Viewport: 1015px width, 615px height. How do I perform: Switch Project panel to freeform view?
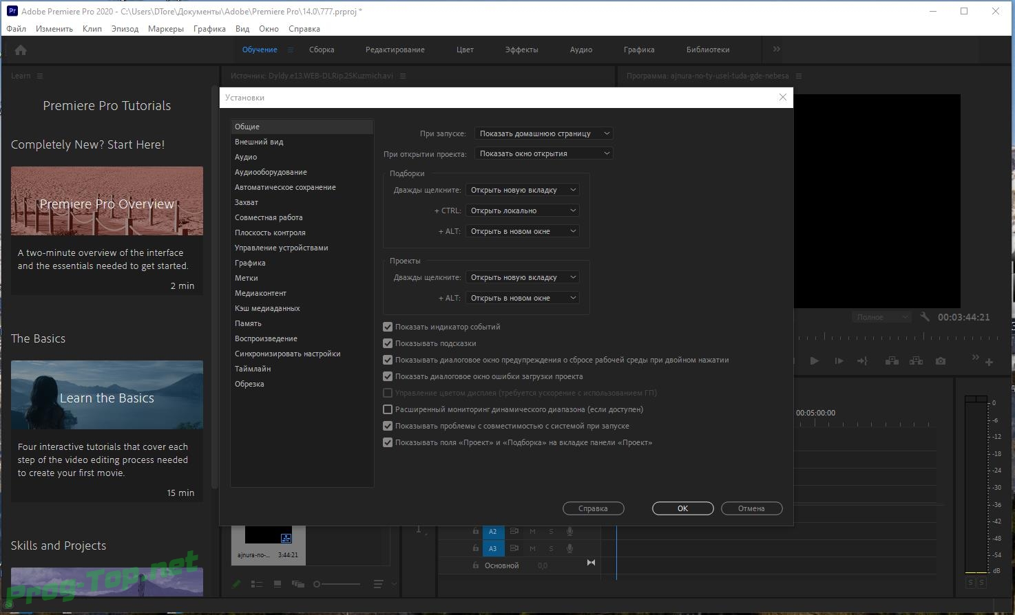click(x=298, y=584)
